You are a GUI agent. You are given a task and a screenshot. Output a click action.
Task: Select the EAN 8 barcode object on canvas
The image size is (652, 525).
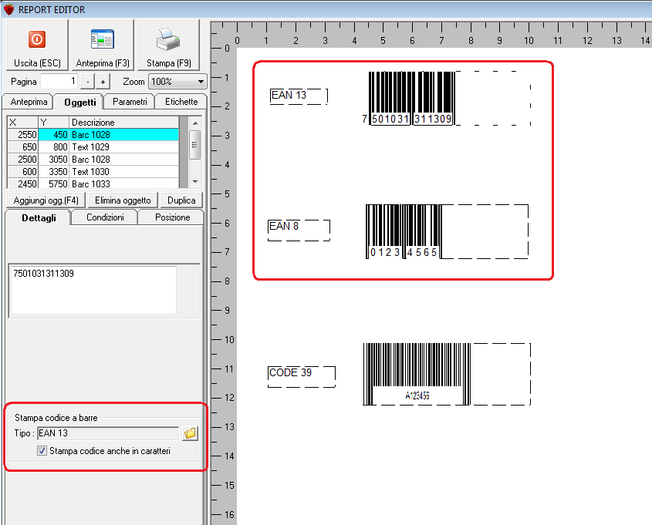click(x=447, y=231)
